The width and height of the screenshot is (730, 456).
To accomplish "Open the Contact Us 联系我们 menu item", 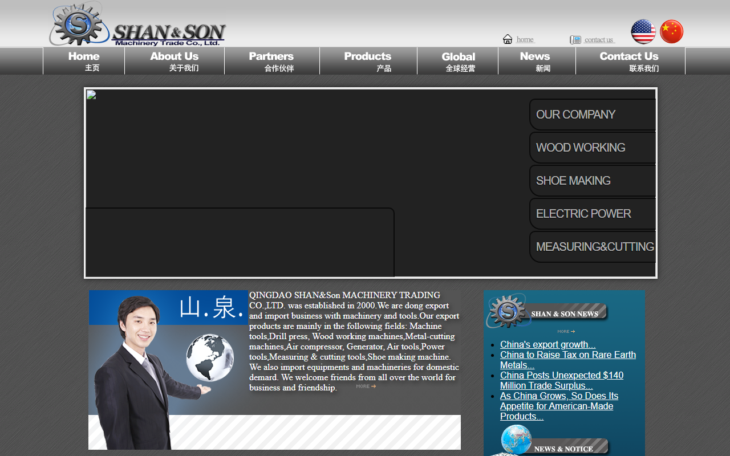I will (630, 61).
